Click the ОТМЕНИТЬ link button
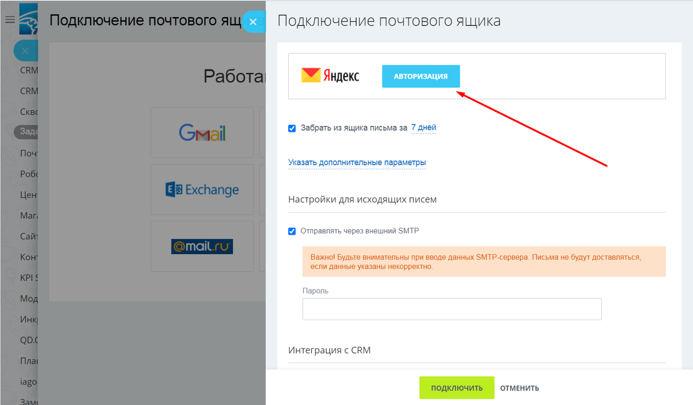Viewport: 693px width, 405px height. [x=520, y=388]
